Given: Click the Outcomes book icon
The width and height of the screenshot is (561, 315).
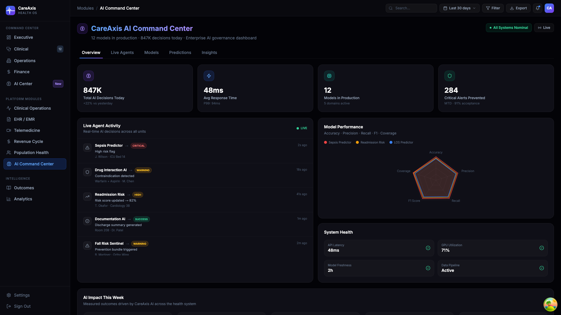Looking at the screenshot, I should 9,188.
